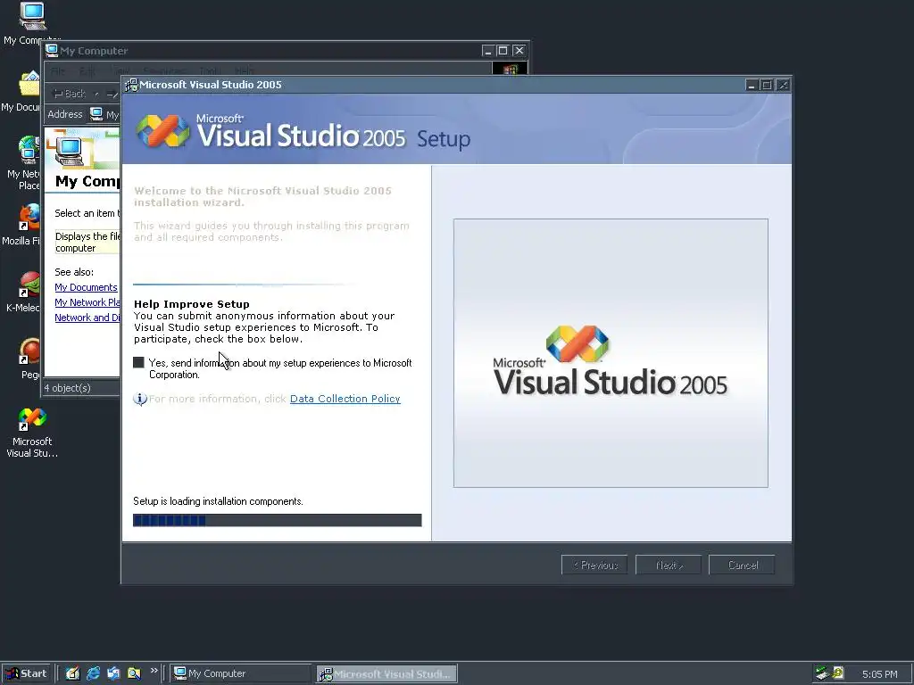Screen dimensions: 914x685
Task: Check the send setup experiences information checkbox
Action: (x=138, y=362)
